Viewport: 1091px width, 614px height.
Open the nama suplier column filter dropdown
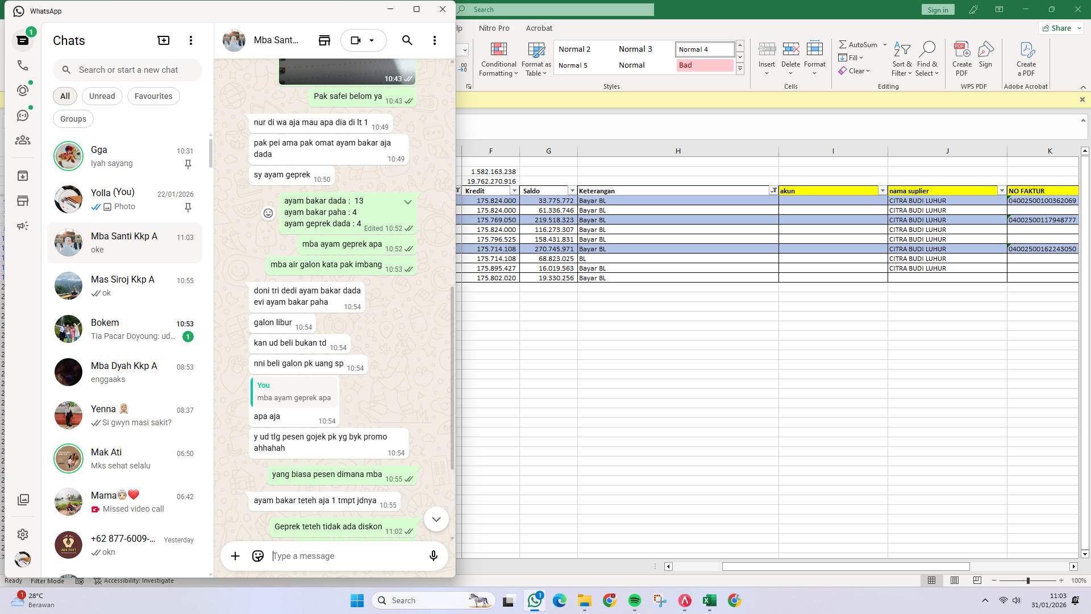tap(1002, 190)
